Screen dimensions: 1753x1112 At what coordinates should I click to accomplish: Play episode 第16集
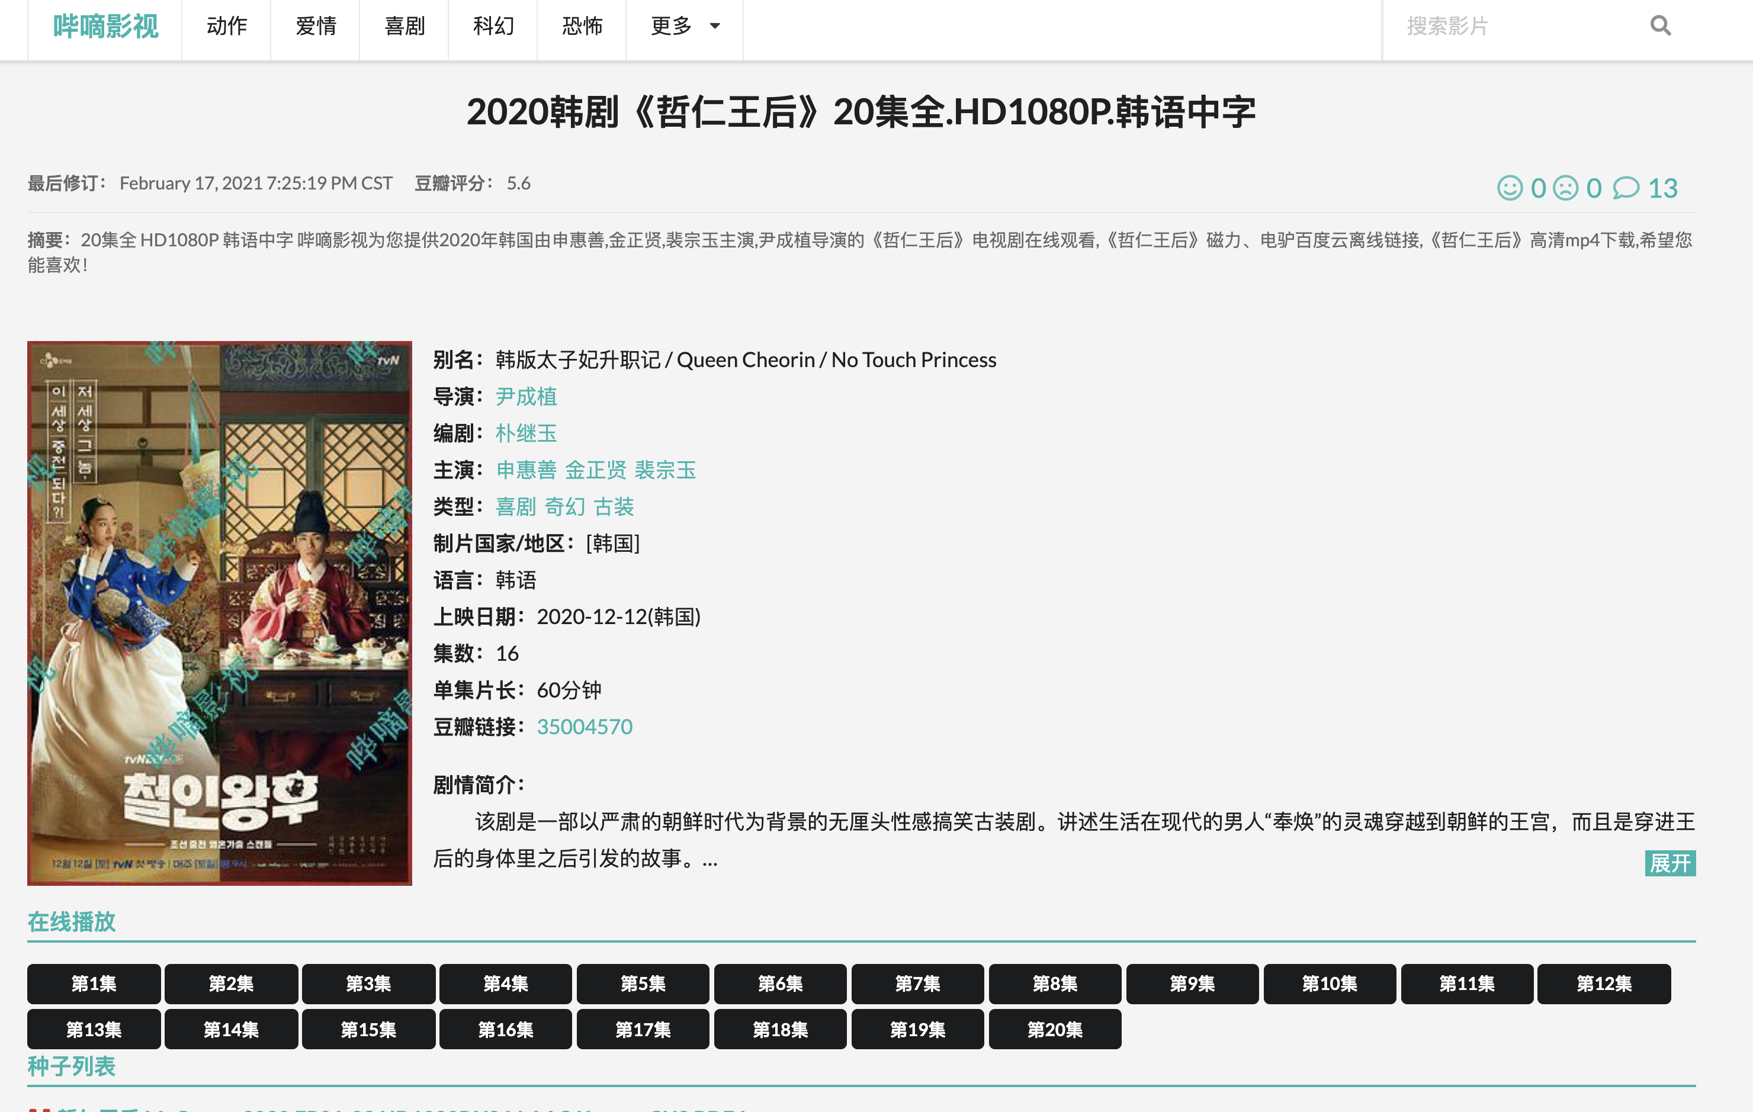click(x=505, y=1030)
